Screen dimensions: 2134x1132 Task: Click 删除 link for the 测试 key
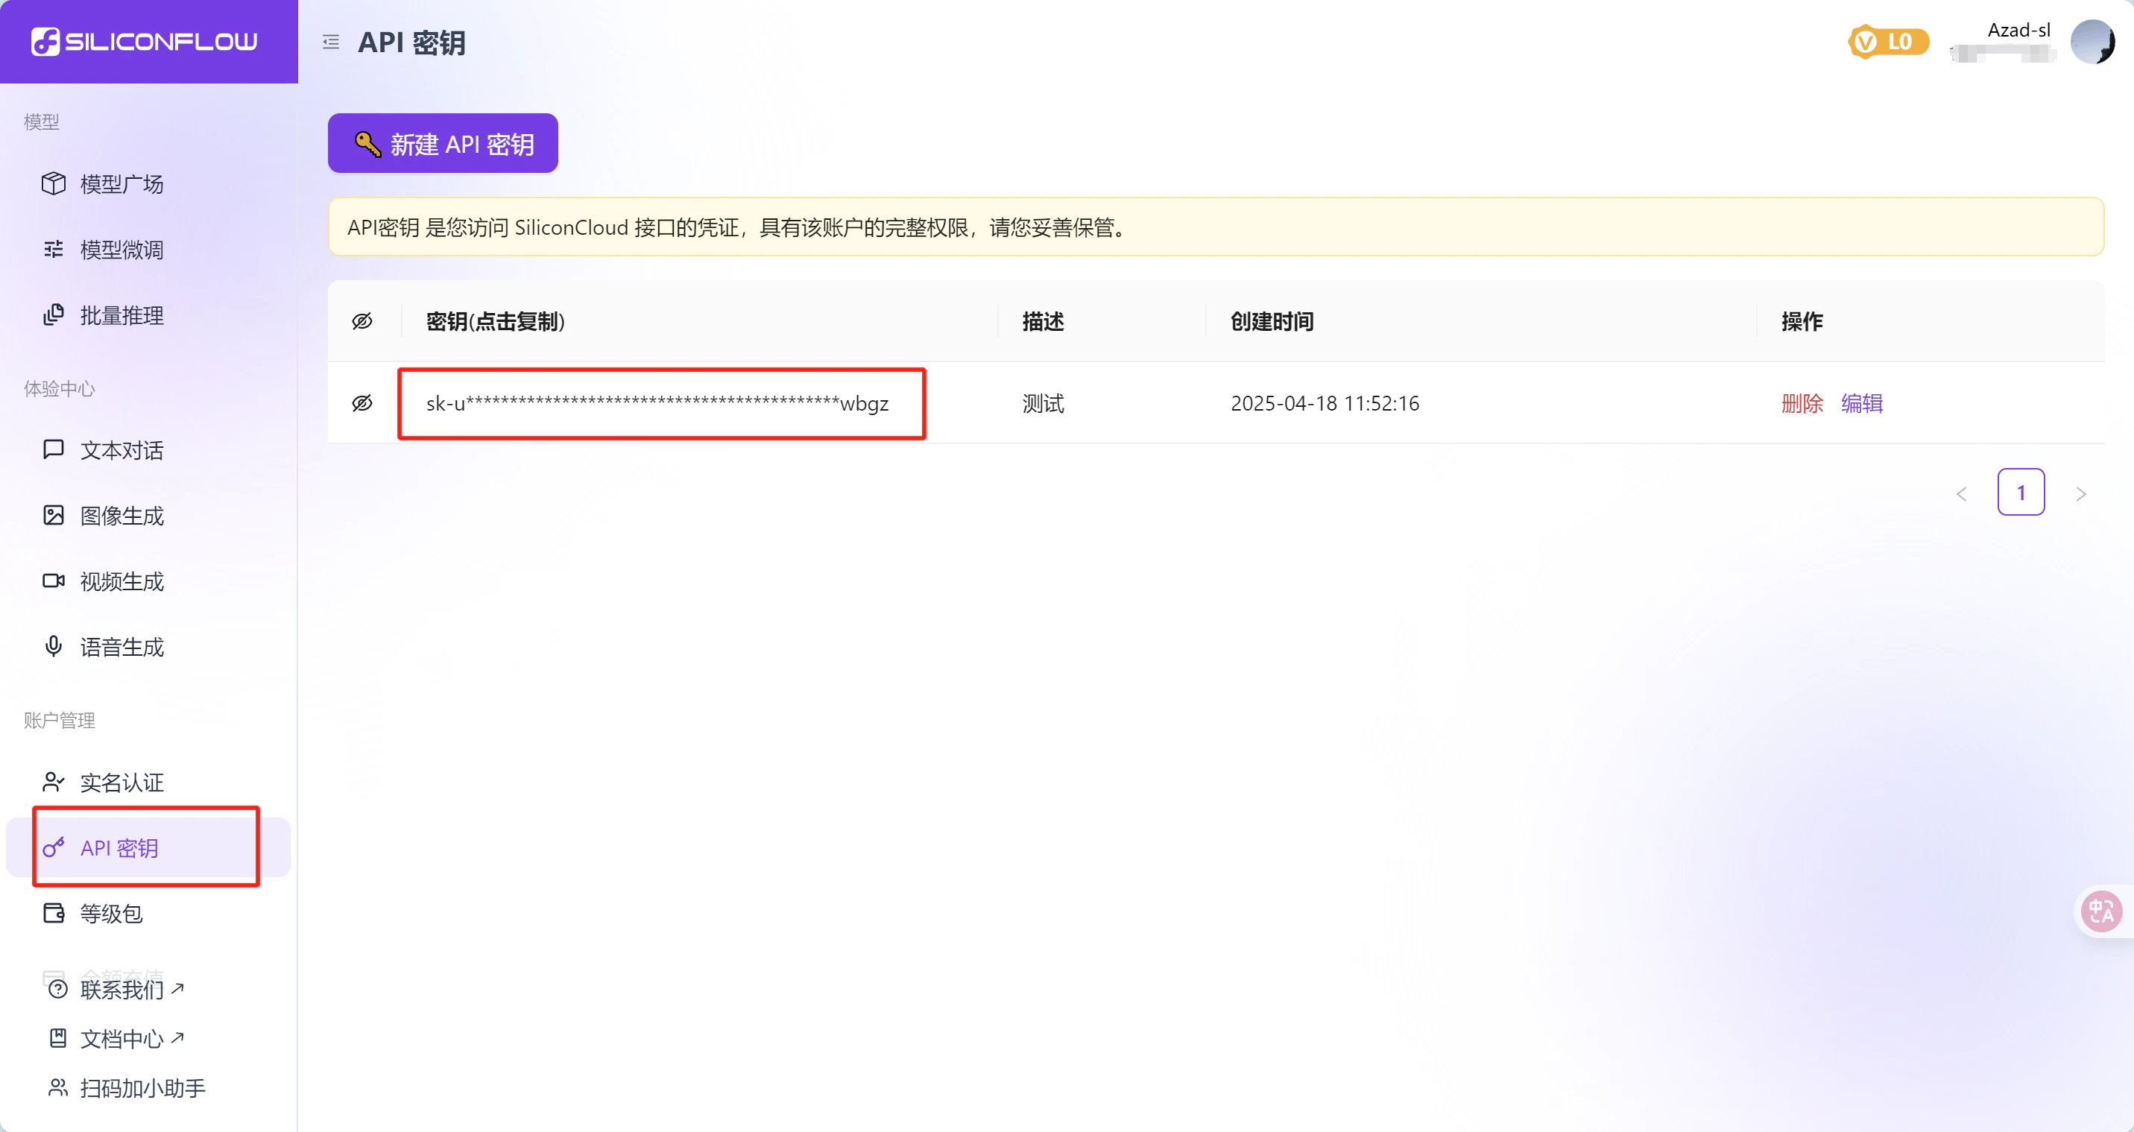tap(1801, 403)
